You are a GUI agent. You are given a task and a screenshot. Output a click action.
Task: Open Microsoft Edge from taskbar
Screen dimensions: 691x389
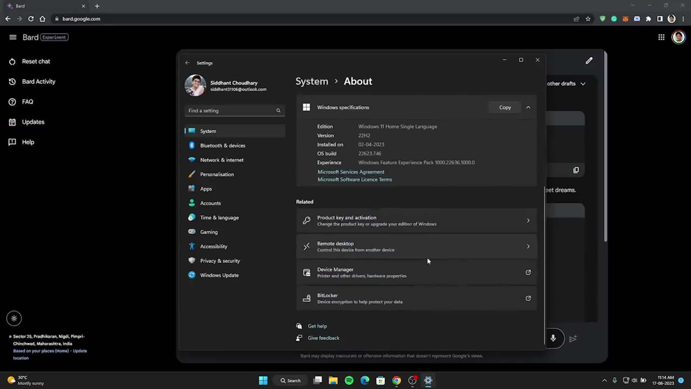(x=365, y=380)
